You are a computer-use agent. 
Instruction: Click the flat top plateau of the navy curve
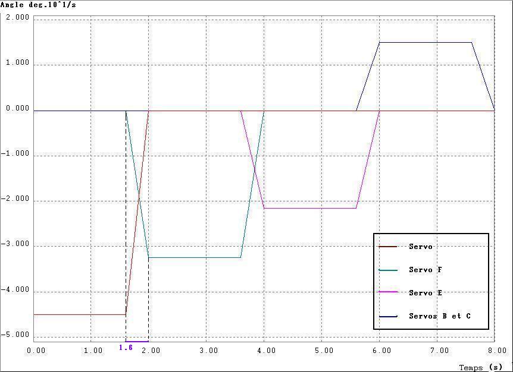(x=425, y=43)
